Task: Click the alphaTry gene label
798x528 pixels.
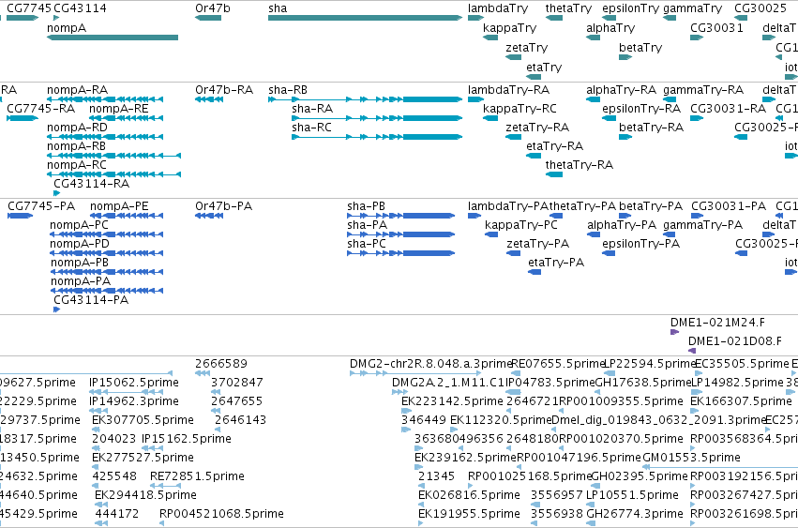Action: click(x=610, y=28)
